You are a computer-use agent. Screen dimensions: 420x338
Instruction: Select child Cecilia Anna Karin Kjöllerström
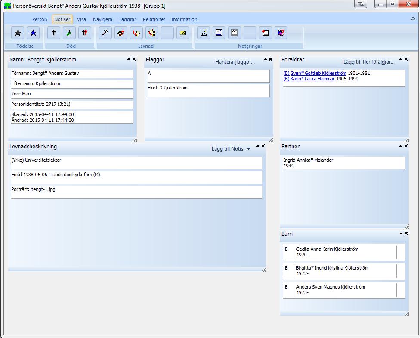tap(345, 252)
